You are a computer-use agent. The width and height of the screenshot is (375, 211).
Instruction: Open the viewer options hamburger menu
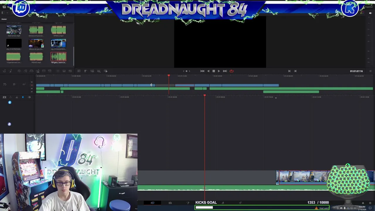point(370,71)
